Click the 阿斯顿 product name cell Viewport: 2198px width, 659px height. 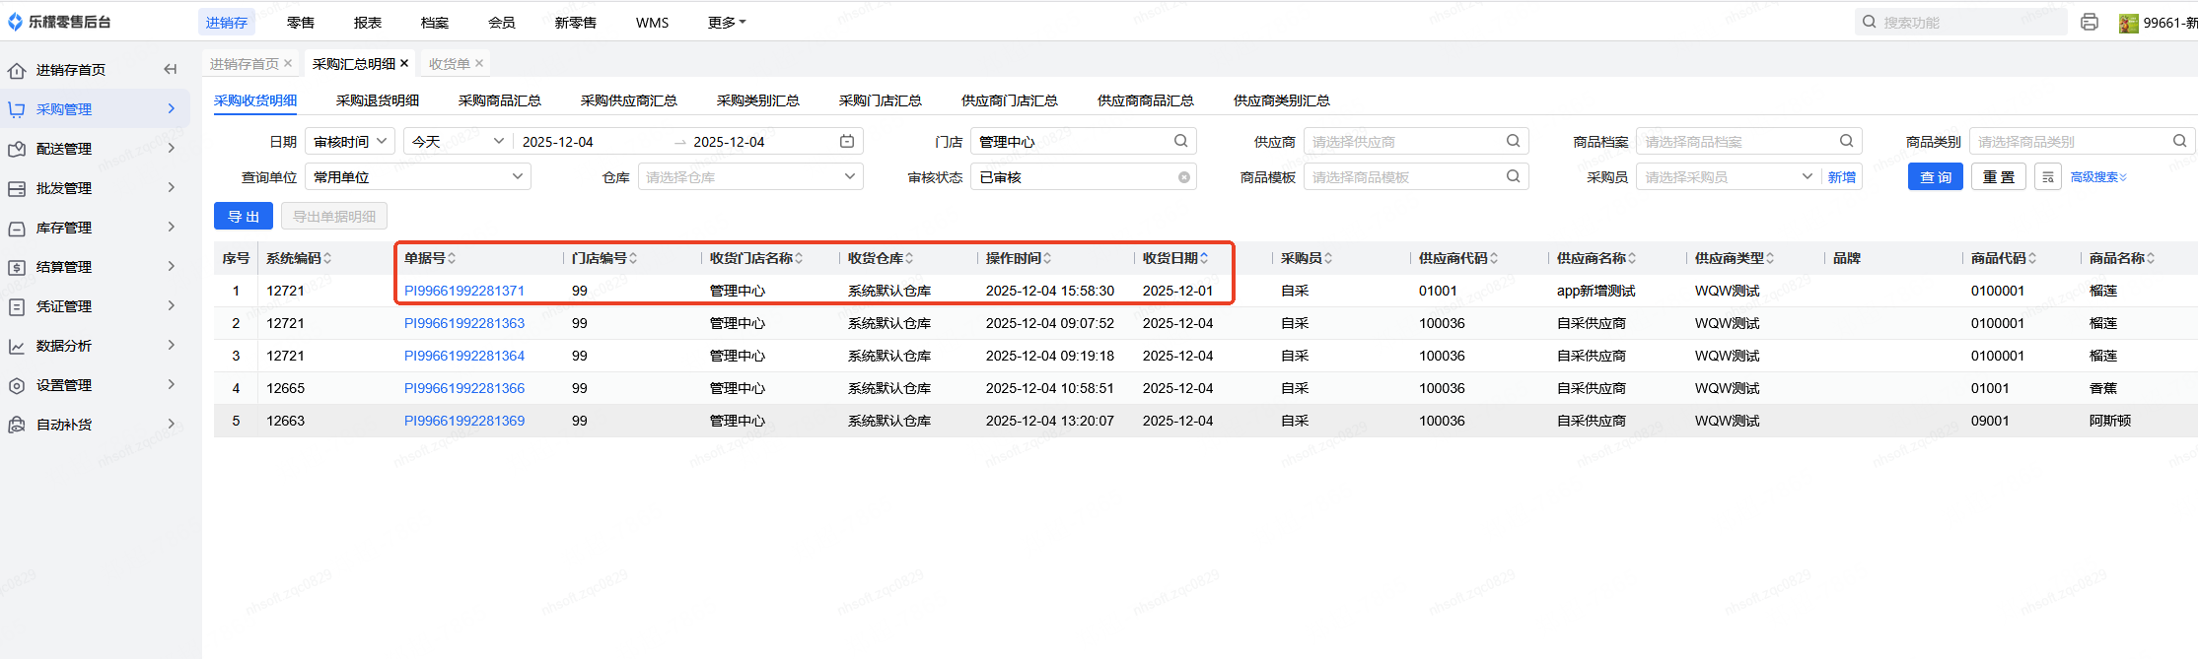coord(2109,421)
